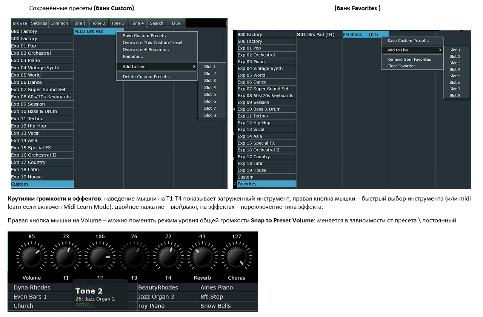Select Exp 11 Techno in Favorites bank screenshot
Viewport: 483px width, 317px height.
click(x=267, y=116)
